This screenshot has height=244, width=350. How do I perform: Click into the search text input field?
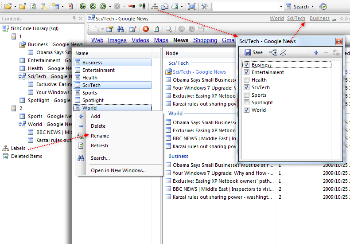pyautogui.click(x=246, y=7)
